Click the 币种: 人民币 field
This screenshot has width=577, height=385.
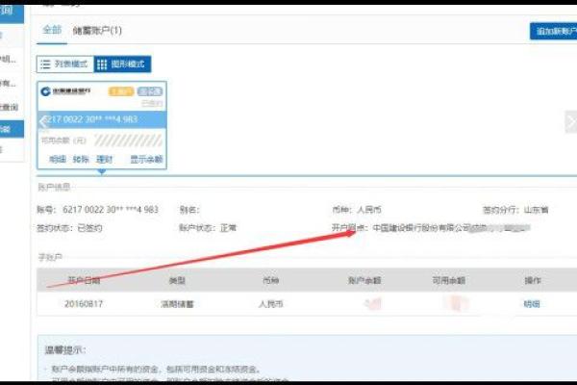357,210
